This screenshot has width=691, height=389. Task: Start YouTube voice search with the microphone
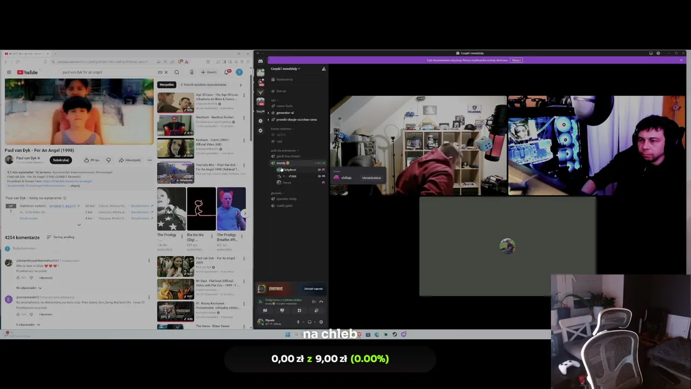[x=192, y=72]
